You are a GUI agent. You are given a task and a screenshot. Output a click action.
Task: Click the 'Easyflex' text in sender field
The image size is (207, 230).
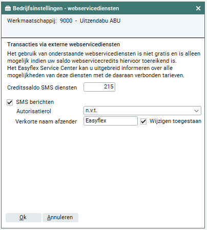point(96,121)
